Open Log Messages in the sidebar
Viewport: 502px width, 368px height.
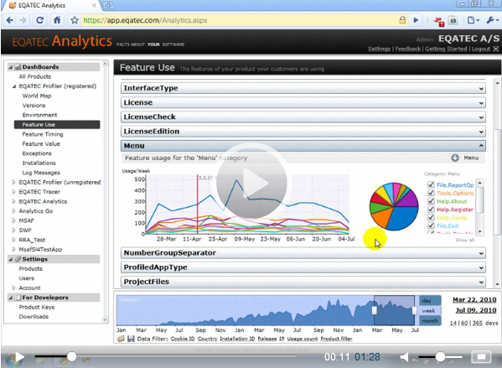[x=41, y=173]
